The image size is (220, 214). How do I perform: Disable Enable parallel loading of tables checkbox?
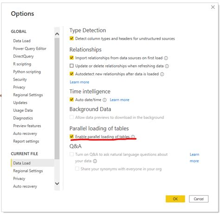point(71,136)
